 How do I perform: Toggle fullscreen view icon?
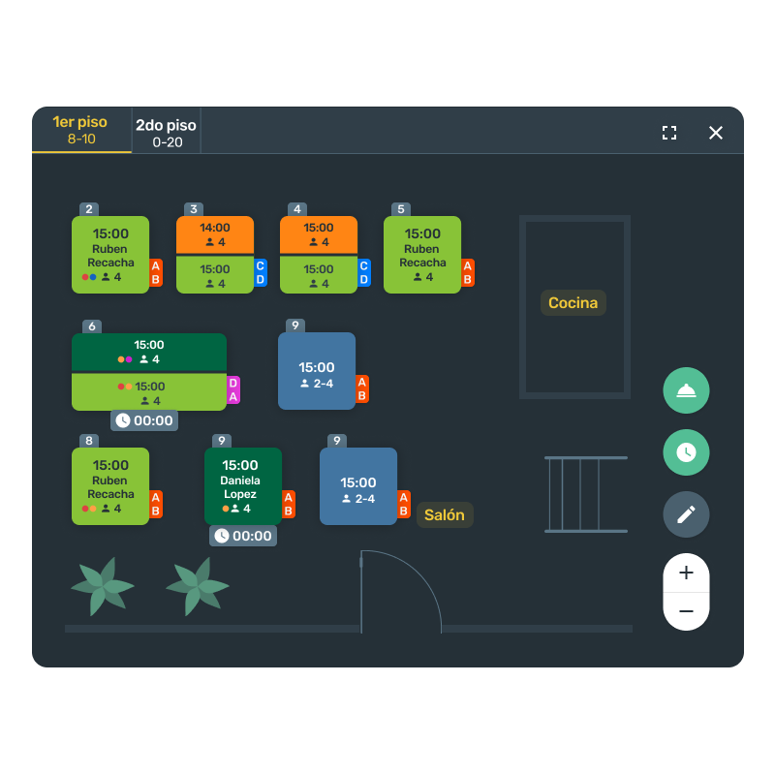tap(669, 133)
